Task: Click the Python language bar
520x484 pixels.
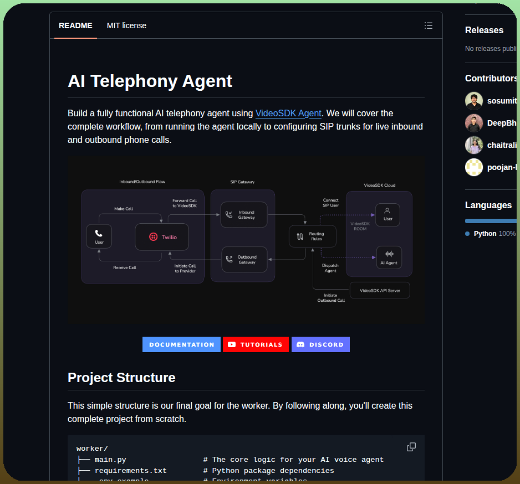Action: (491, 221)
